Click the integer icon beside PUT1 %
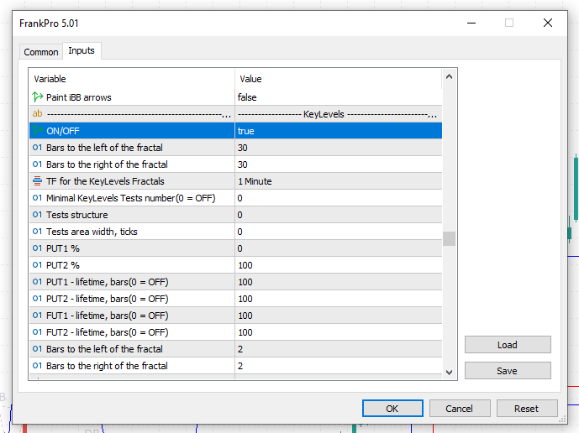The image size is (579, 433). 37,248
